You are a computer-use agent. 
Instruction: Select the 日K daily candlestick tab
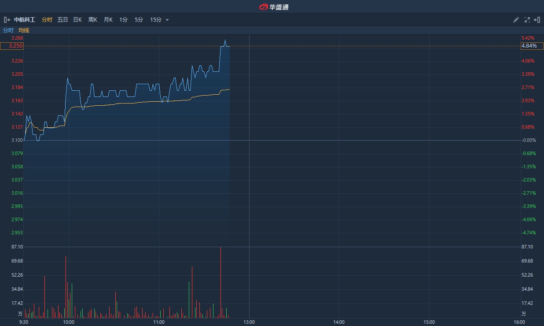[x=77, y=20]
